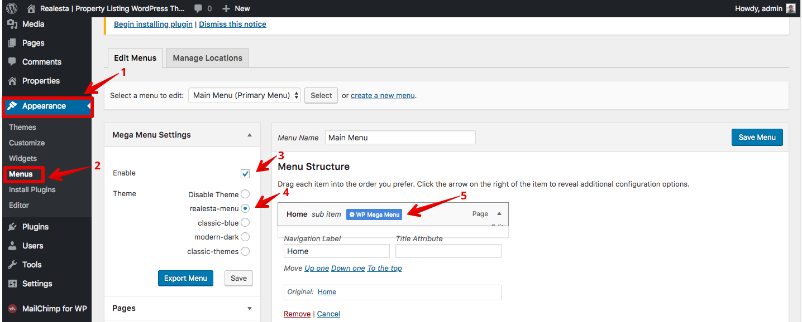802x322 pixels.
Task: Click the home icon beside Realesta site name
Action: pos(31,8)
